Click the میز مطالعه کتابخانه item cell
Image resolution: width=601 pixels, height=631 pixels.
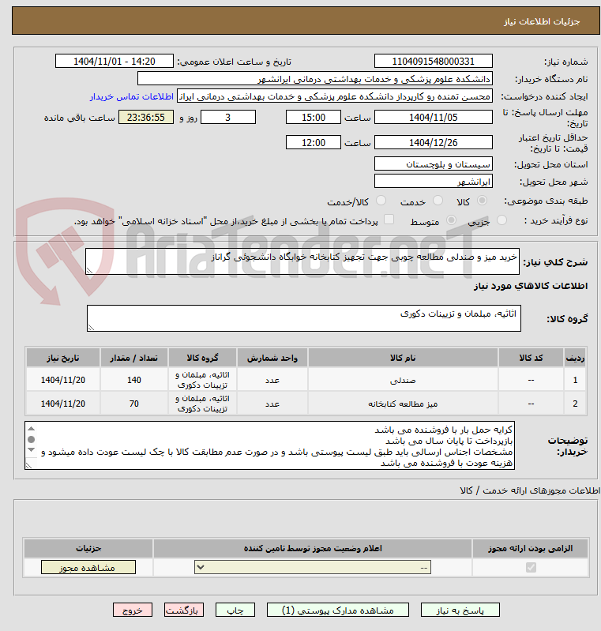[x=403, y=404]
